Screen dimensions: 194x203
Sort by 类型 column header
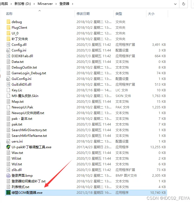point(119,14)
